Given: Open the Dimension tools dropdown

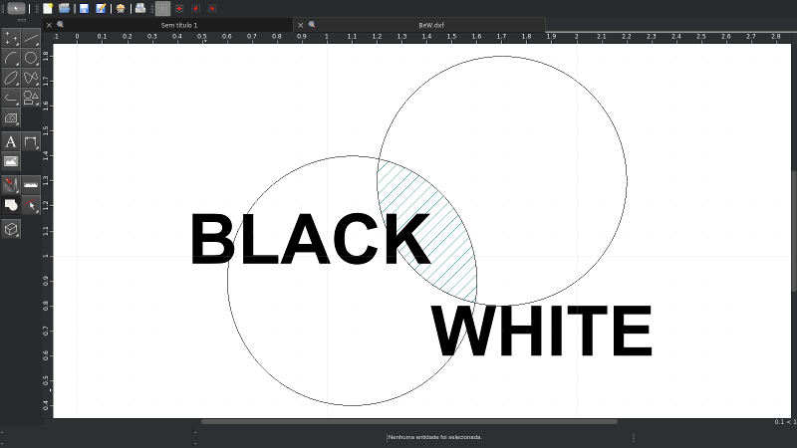Looking at the screenshot, I should 31,142.
